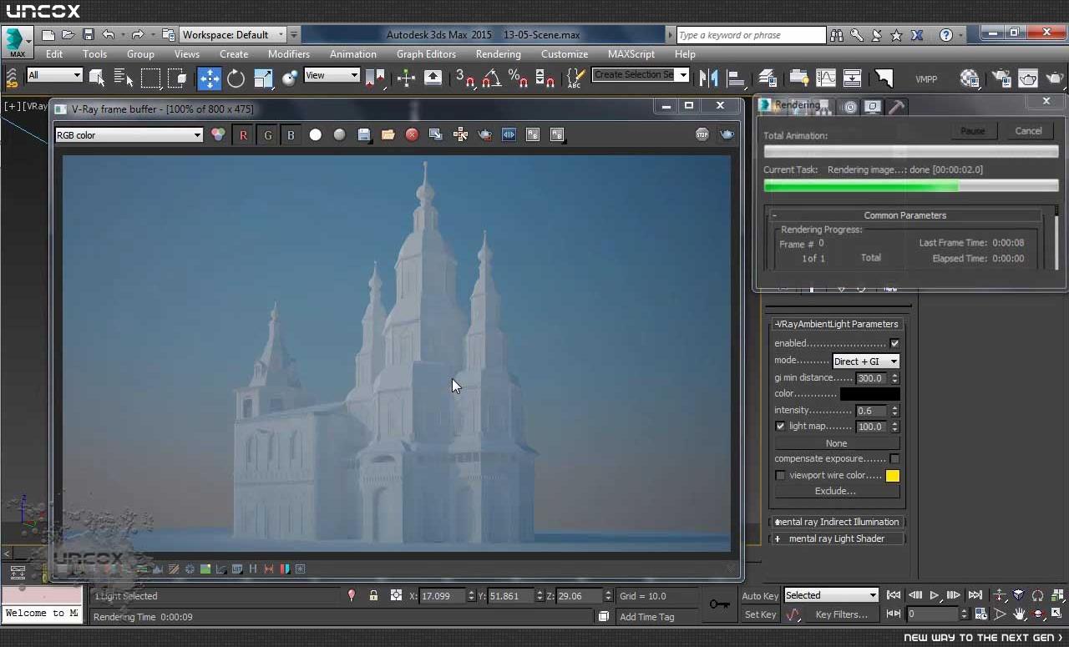
Task: Expand the mental ray Light Shader rollout
Action: tap(837, 538)
